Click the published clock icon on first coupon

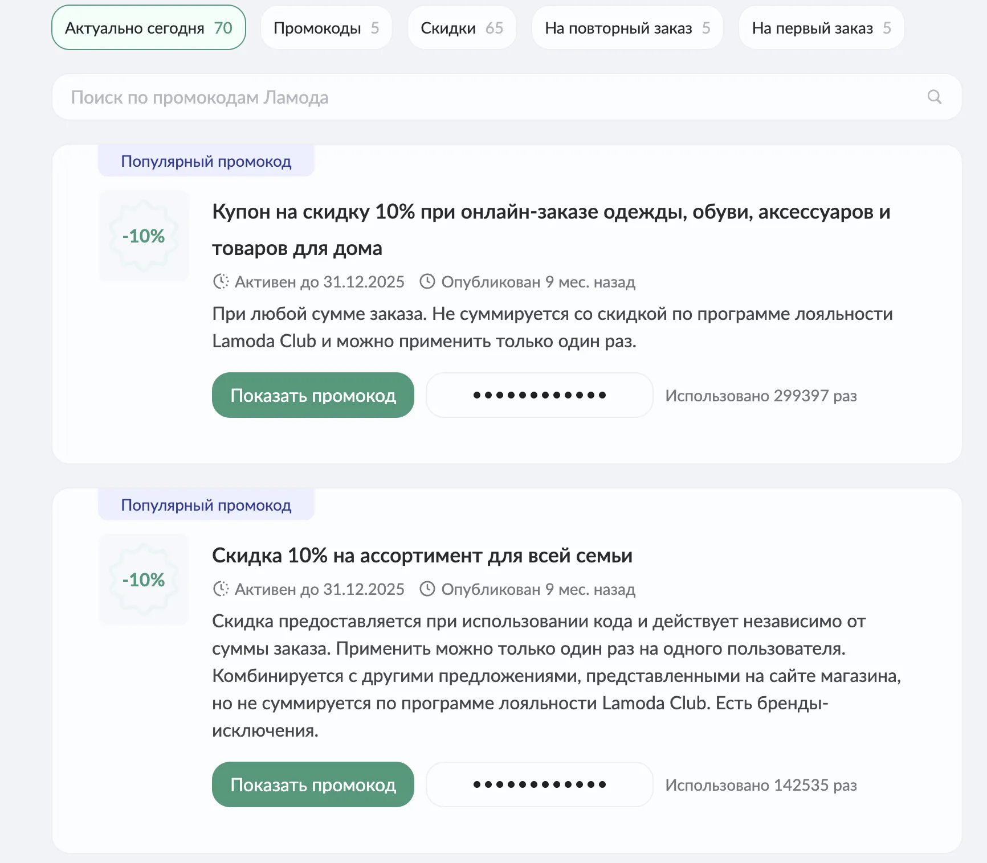(x=427, y=282)
